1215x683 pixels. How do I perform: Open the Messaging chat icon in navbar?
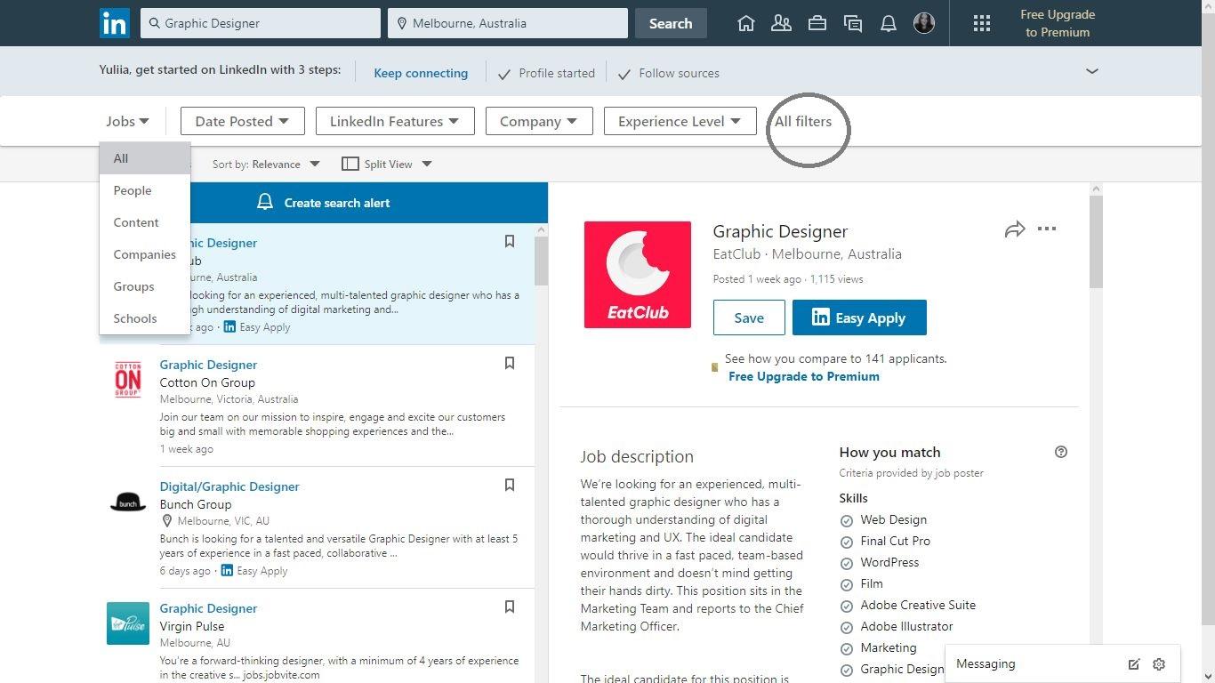(853, 24)
